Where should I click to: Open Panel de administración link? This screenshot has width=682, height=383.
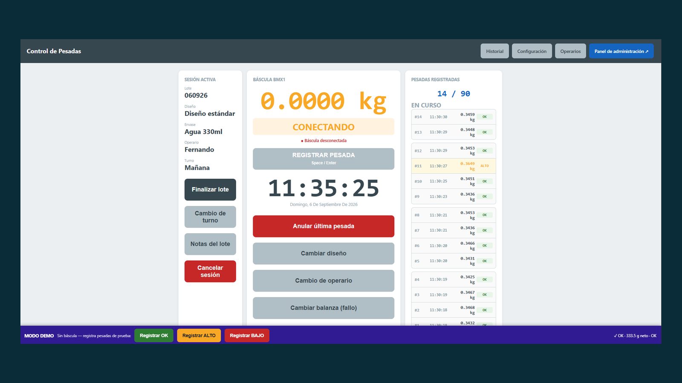(621, 51)
